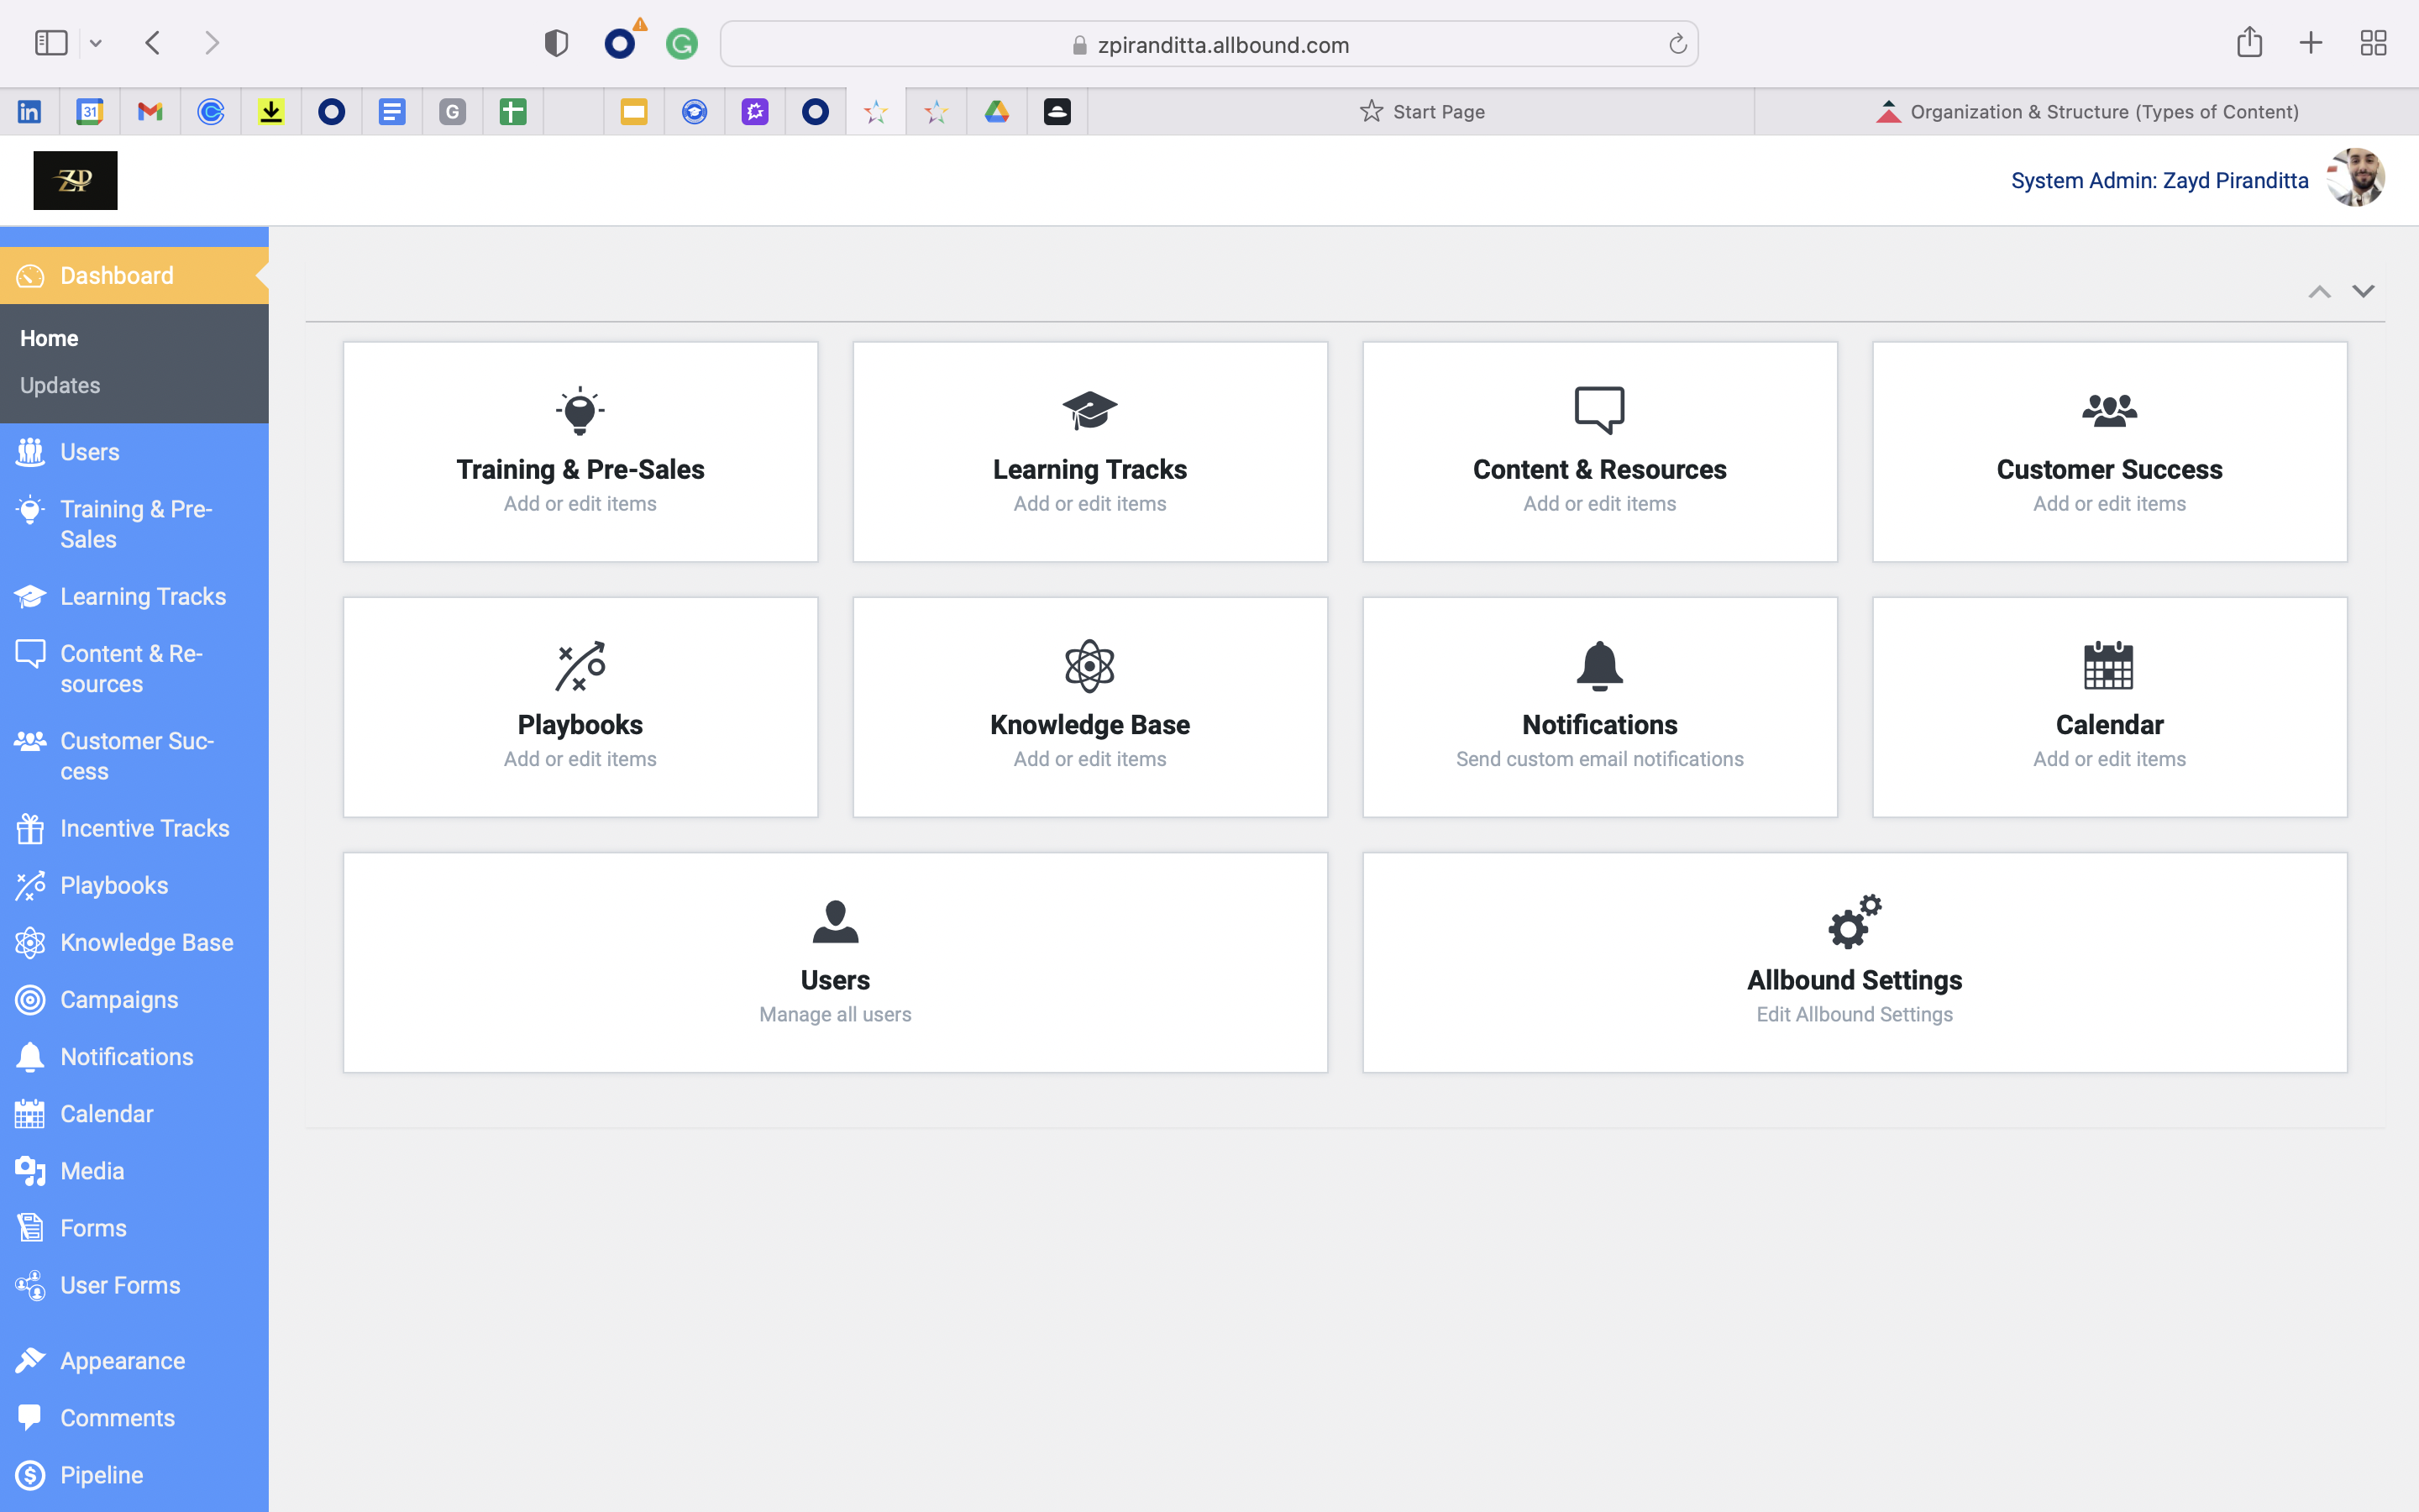Click the Forms icon in sidebar

(30, 1228)
